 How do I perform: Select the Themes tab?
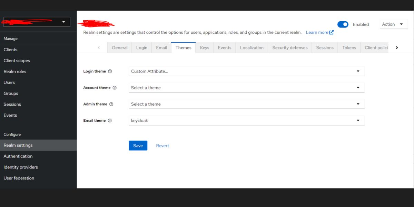[x=184, y=48]
